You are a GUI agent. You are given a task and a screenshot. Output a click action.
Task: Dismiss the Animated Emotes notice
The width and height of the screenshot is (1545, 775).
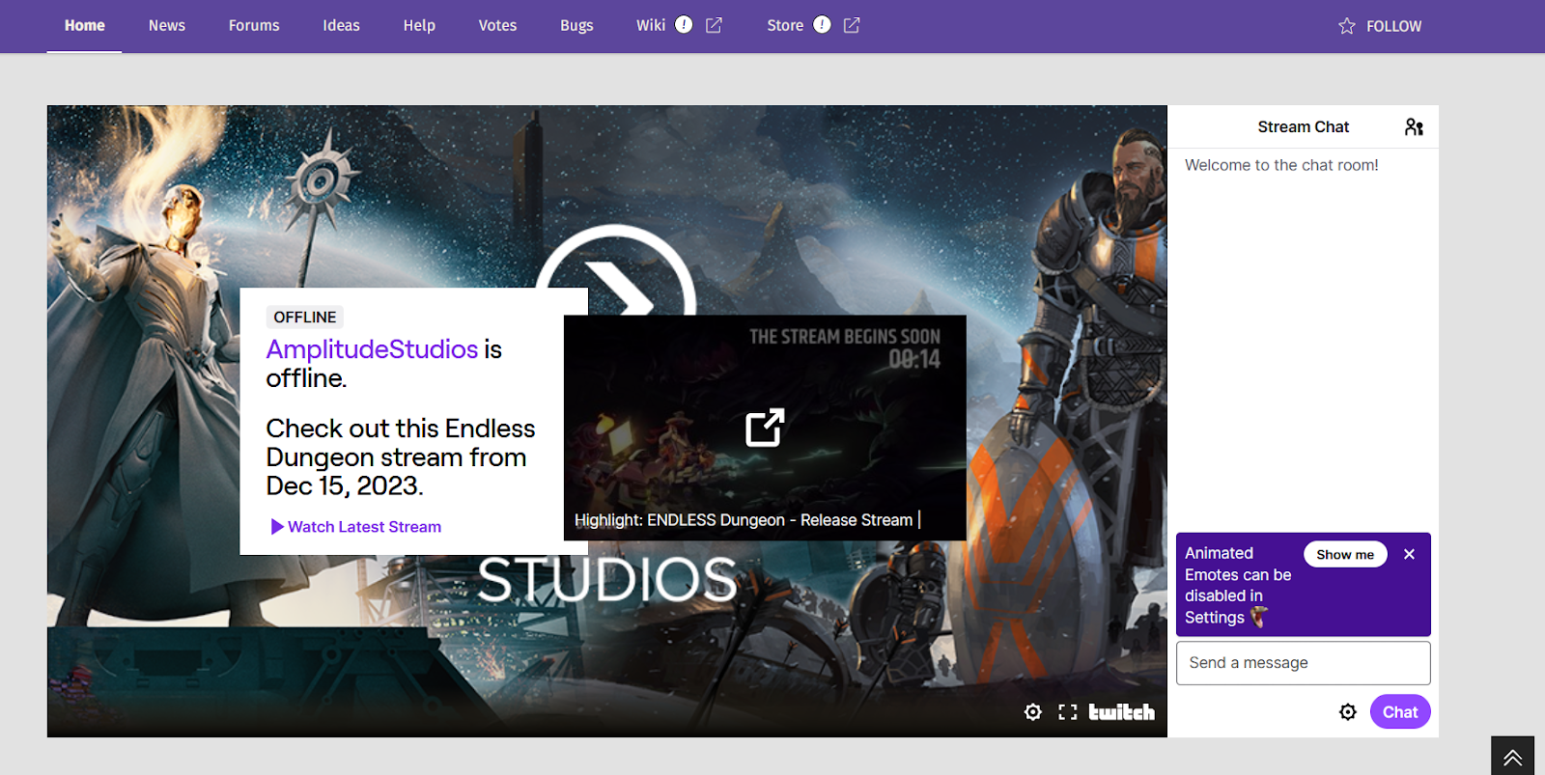tap(1409, 554)
